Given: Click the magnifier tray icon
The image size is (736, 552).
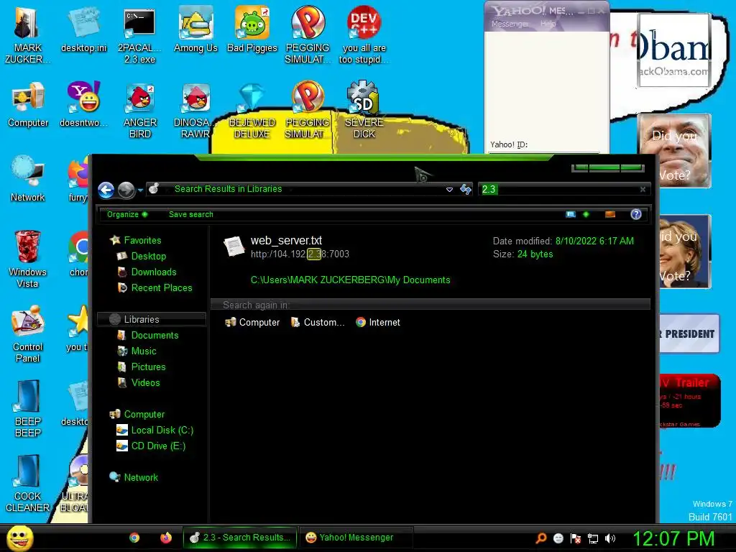Looking at the screenshot, I should (540, 538).
